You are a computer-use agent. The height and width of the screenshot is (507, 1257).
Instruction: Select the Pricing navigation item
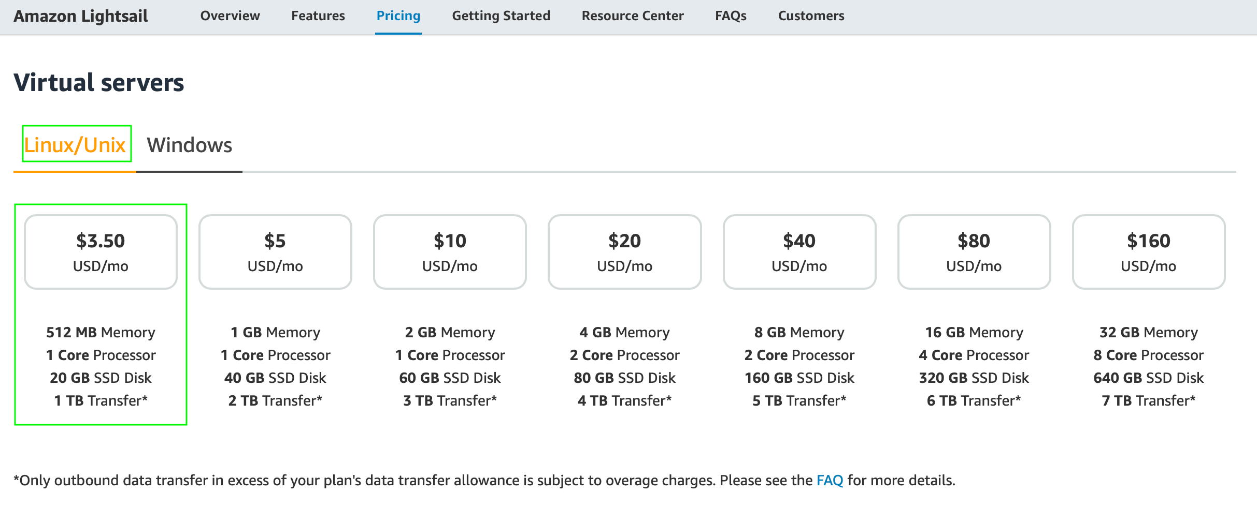click(397, 16)
